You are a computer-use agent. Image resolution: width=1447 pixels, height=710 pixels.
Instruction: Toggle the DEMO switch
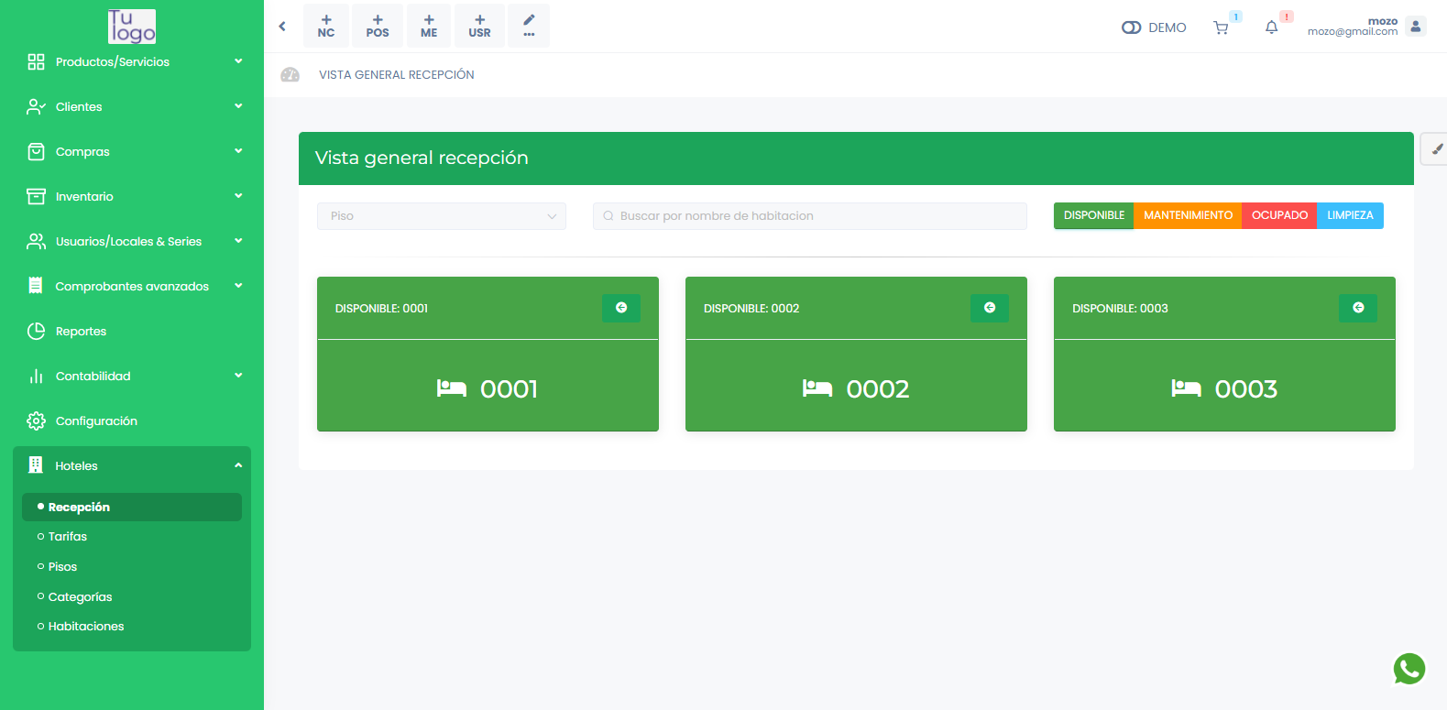tap(1131, 27)
